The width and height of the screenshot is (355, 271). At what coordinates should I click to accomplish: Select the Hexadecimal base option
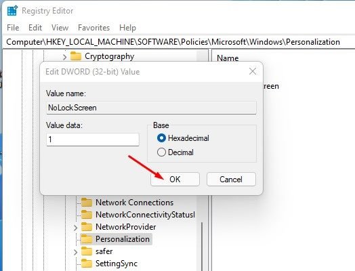pos(161,138)
